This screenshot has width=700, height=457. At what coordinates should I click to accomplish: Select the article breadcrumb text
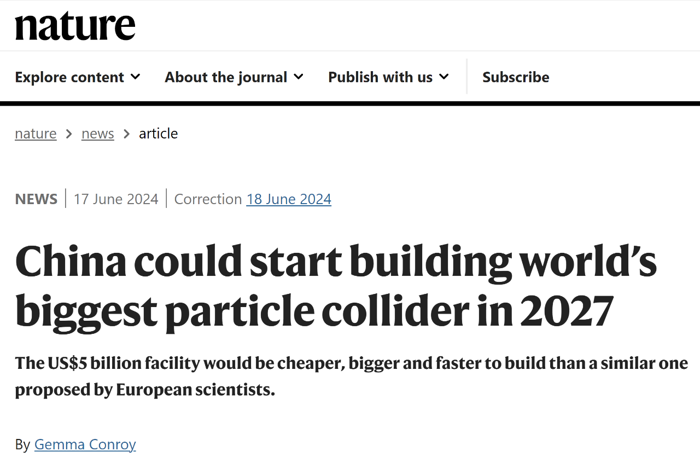click(x=159, y=134)
